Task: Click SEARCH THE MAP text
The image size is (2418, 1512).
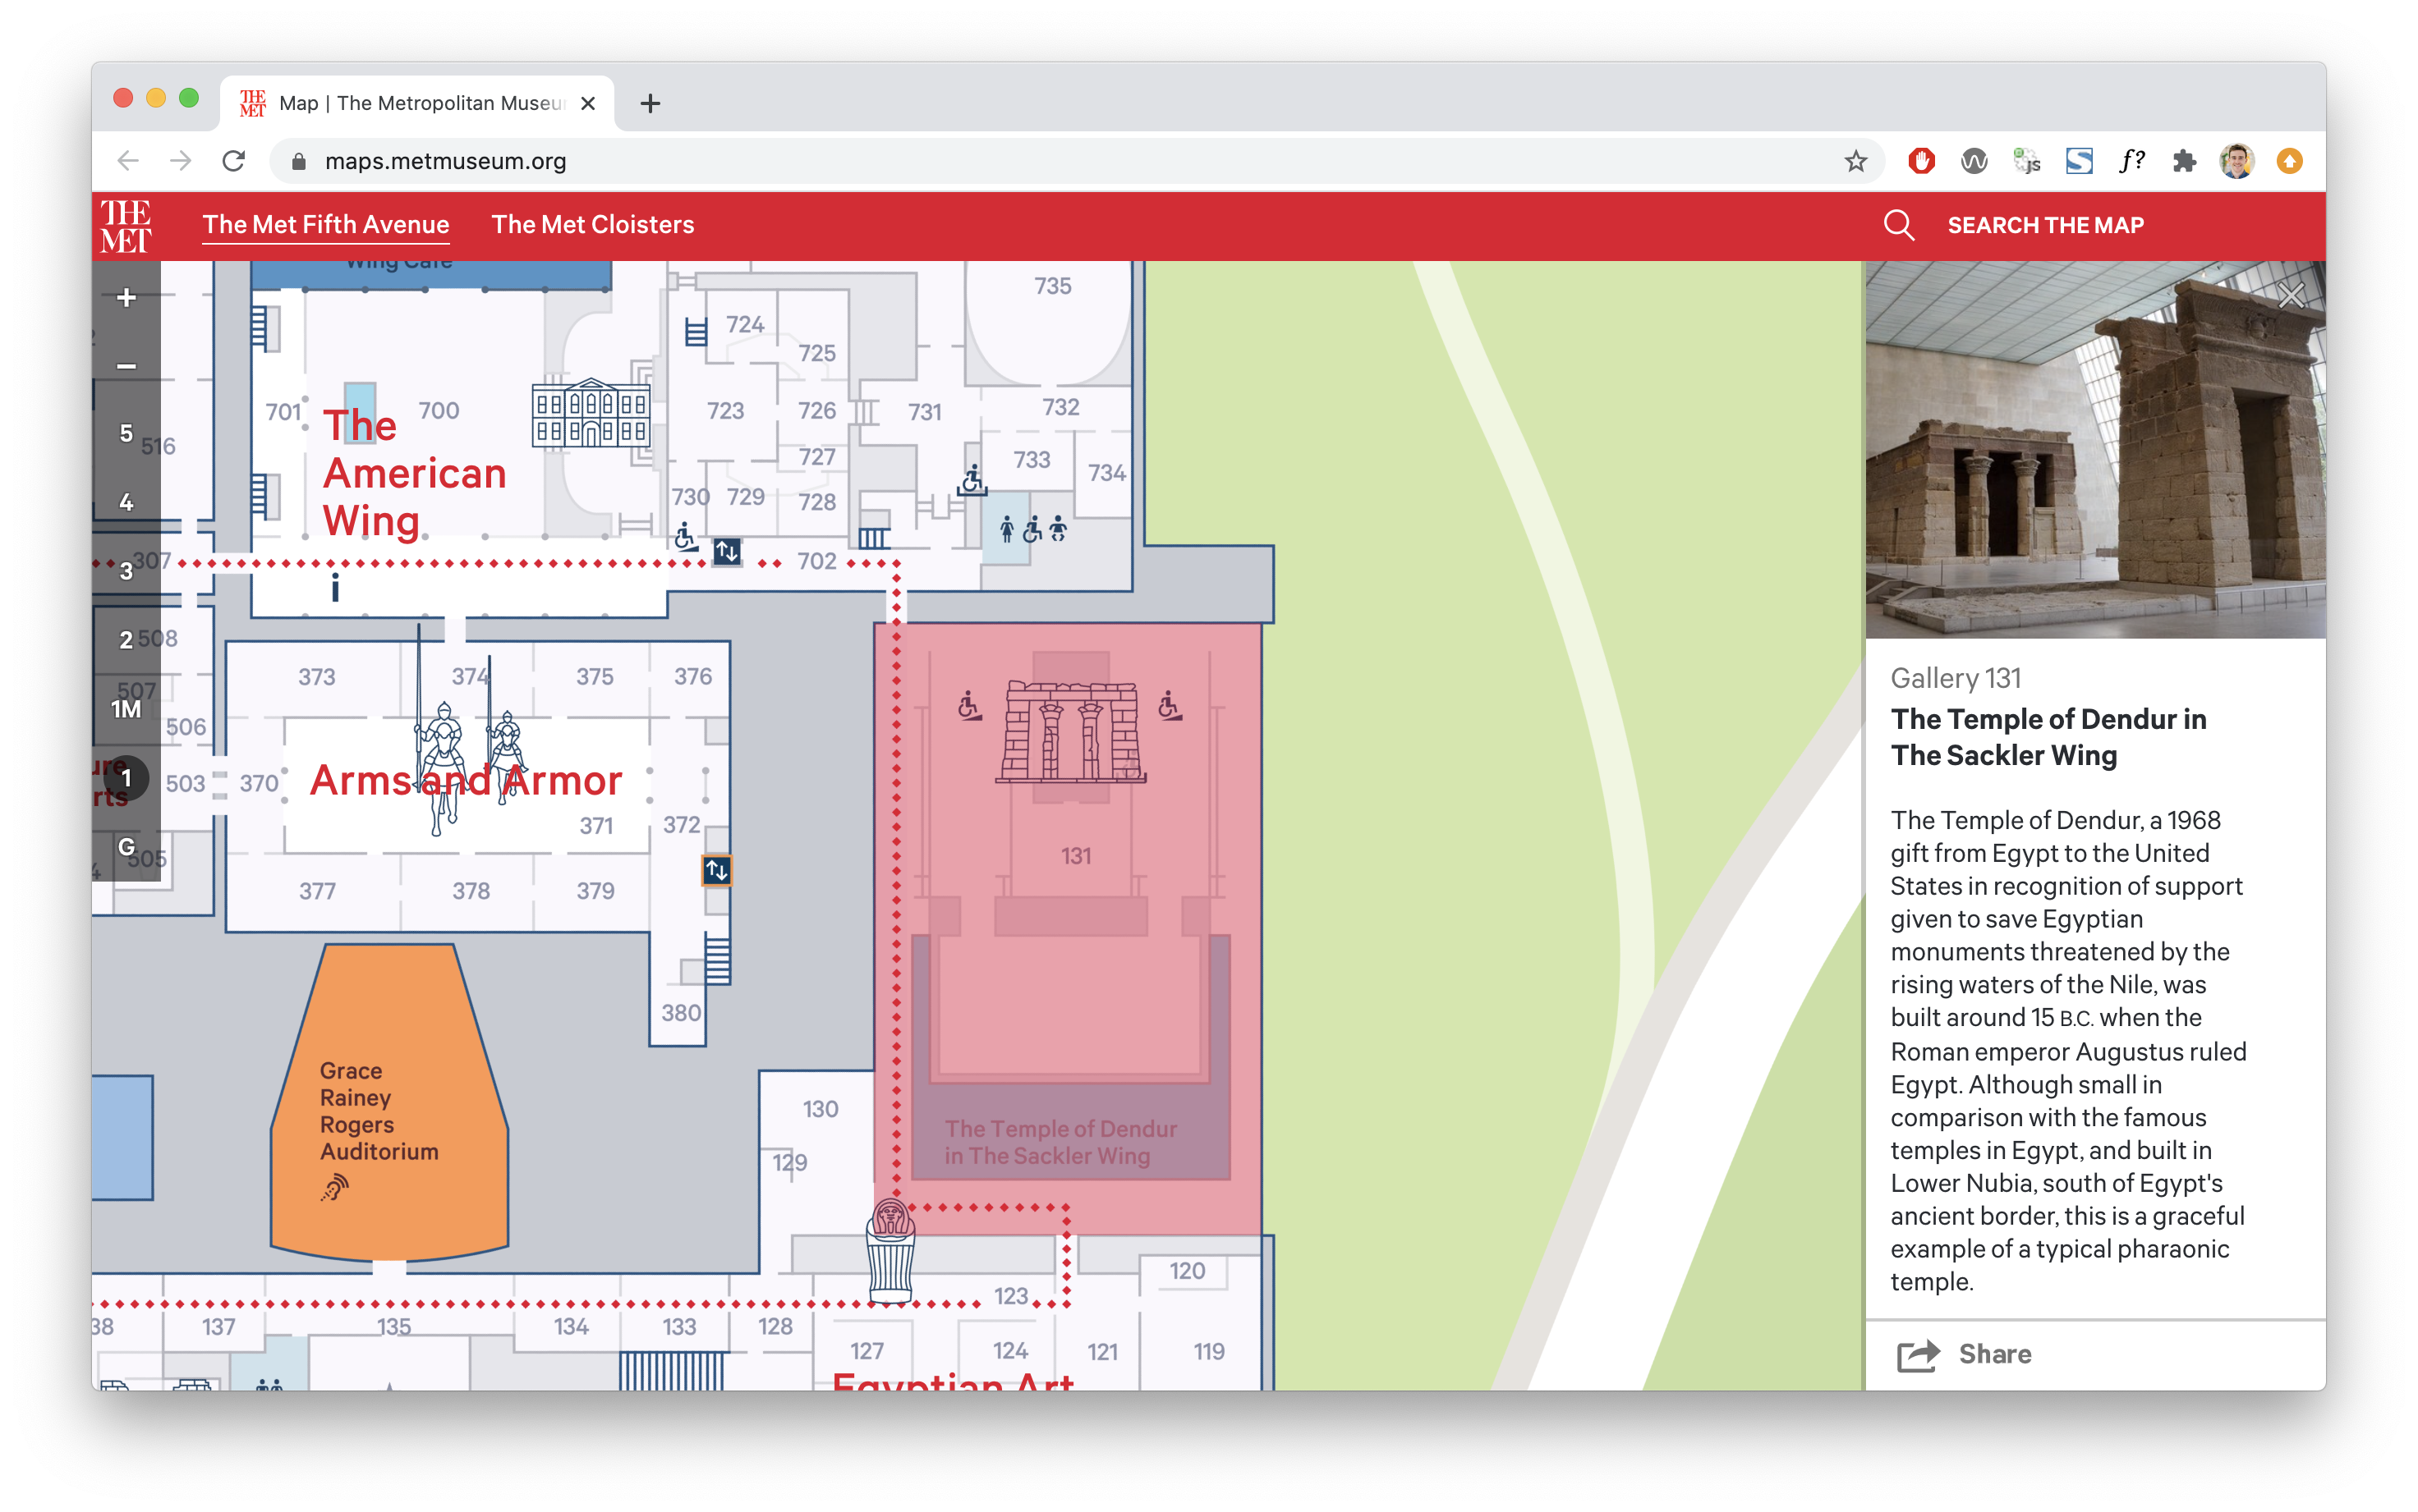Action: pos(2045,225)
